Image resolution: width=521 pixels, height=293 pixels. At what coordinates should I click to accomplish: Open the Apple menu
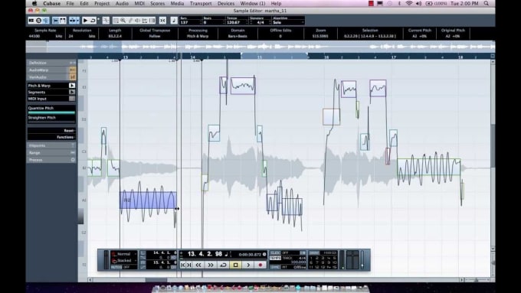point(34,3)
